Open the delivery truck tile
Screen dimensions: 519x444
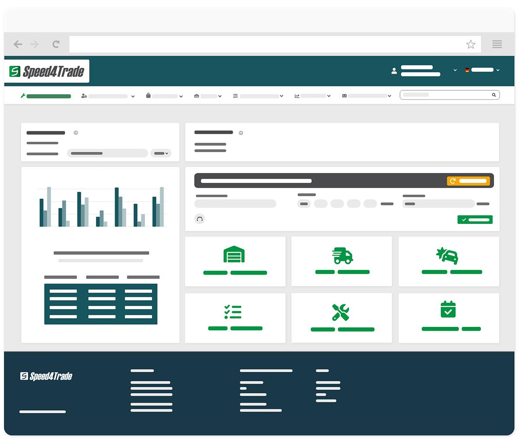342,261
